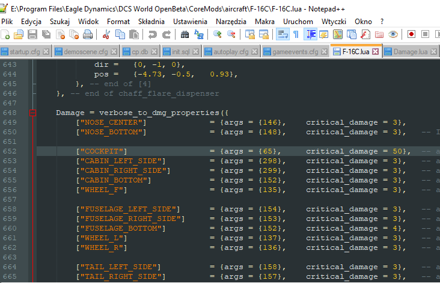Close the current document via toolbar icon
Image resolution: width=440 pixels, height=283 pixels.
pos(60,34)
